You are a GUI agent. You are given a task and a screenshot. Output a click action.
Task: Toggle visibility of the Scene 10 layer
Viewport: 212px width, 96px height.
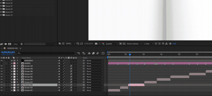pos(2,66)
